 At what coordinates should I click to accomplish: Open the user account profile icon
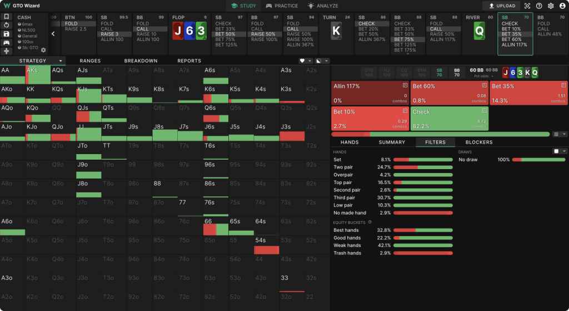[x=562, y=6]
